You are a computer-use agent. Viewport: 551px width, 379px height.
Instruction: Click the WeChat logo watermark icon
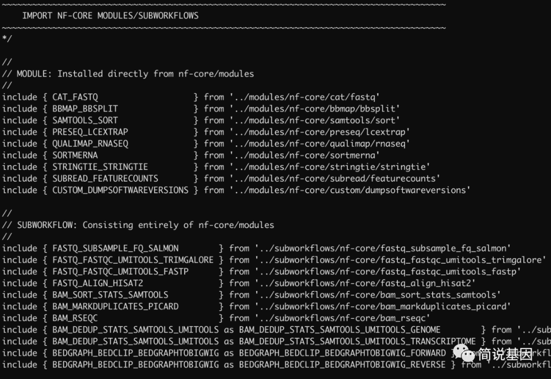tap(463, 353)
